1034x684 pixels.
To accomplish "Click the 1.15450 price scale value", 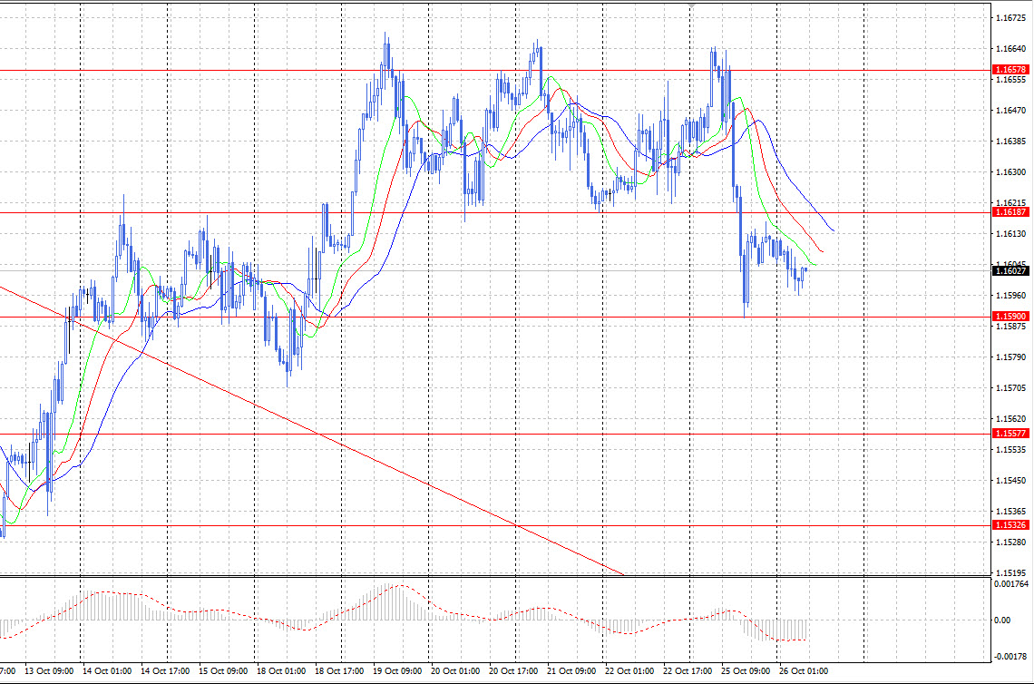I will (1010, 481).
